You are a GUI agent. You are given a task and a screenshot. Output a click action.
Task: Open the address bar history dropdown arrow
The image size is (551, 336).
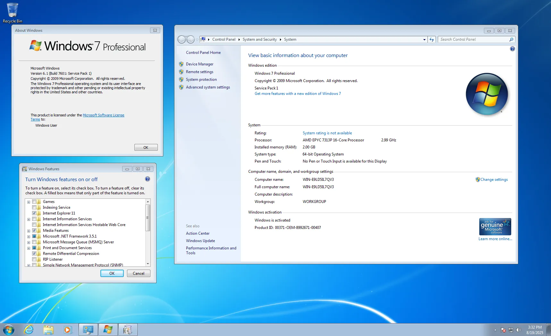coord(424,39)
